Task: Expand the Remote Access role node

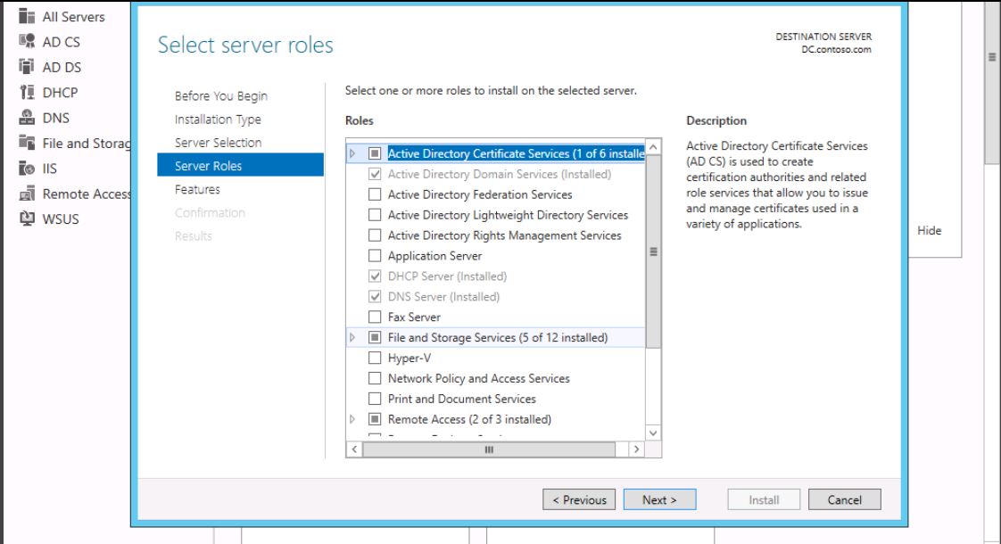Action: click(x=352, y=419)
